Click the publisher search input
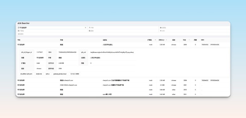This screenshot has width=246, height=118. (x=194, y=28)
